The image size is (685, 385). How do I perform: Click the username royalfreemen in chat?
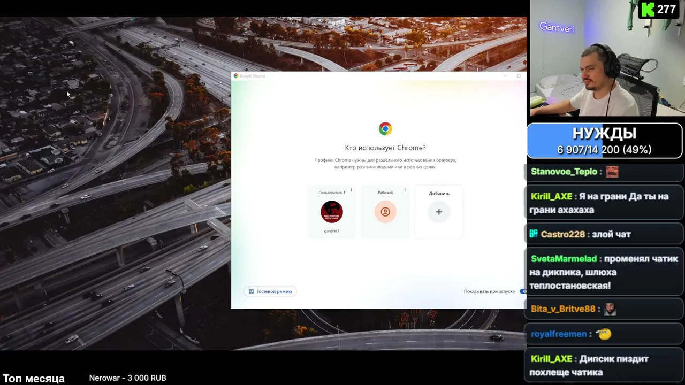click(x=559, y=334)
